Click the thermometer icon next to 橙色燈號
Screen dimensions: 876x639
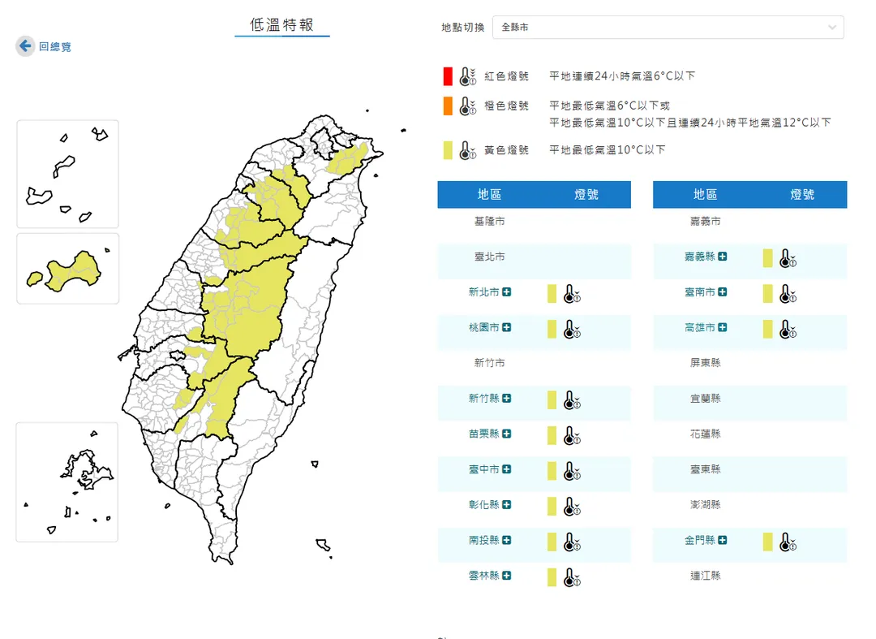point(468,106)
